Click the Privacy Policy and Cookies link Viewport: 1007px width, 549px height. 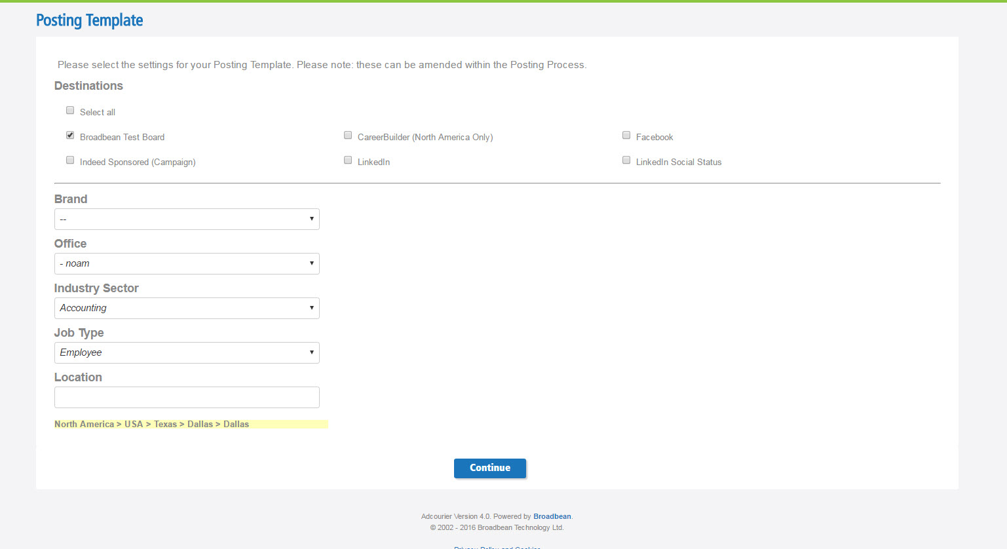[x=497, y=546]
